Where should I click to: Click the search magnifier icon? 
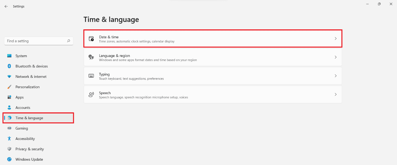tap(68, 41)
